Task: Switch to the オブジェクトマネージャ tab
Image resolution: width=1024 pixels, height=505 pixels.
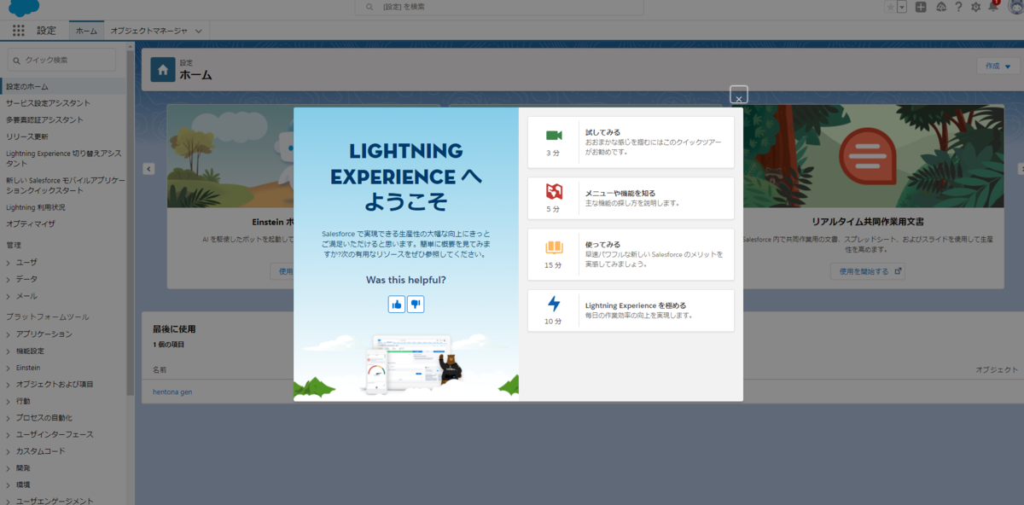Action: (149, 30)
